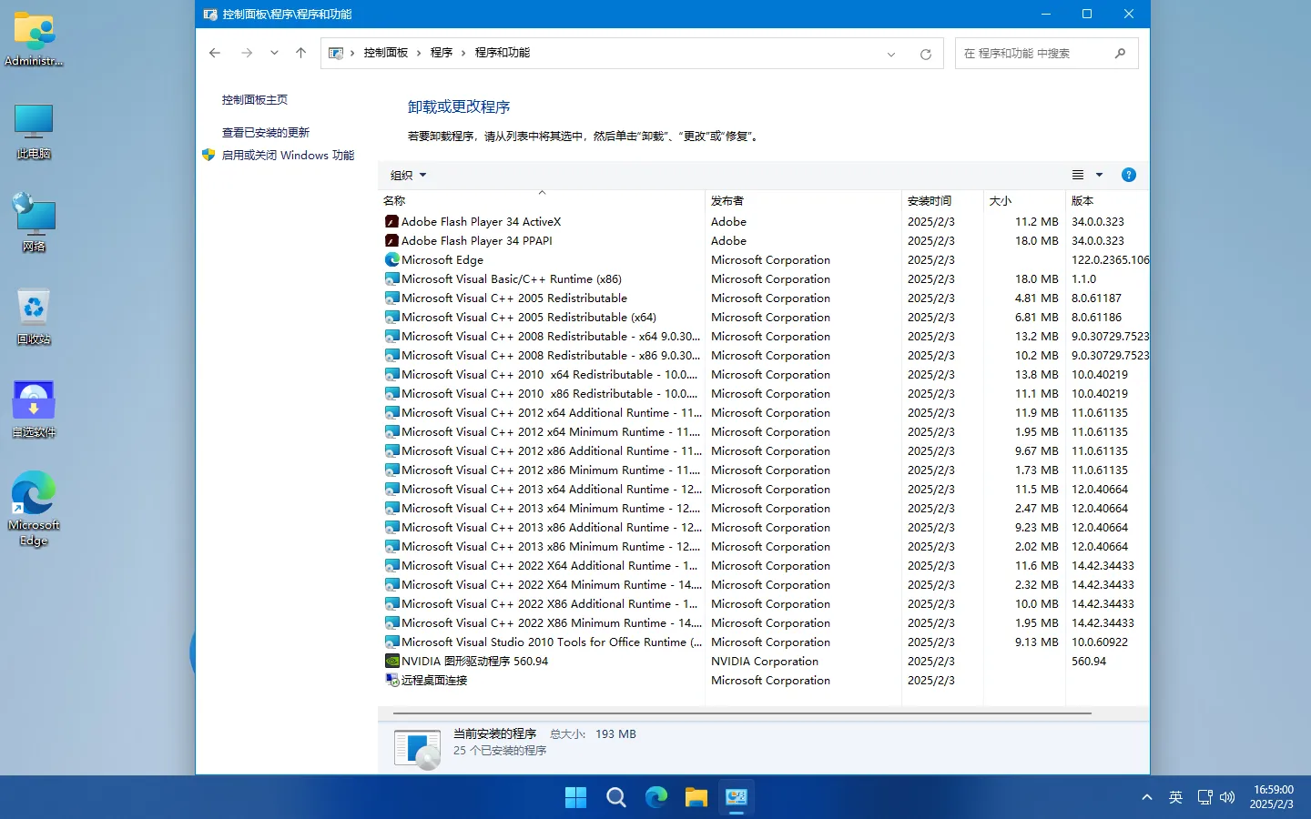Show hidden system tray icons chevron
Viewport: 1311px width, 819px height.
1147,797
